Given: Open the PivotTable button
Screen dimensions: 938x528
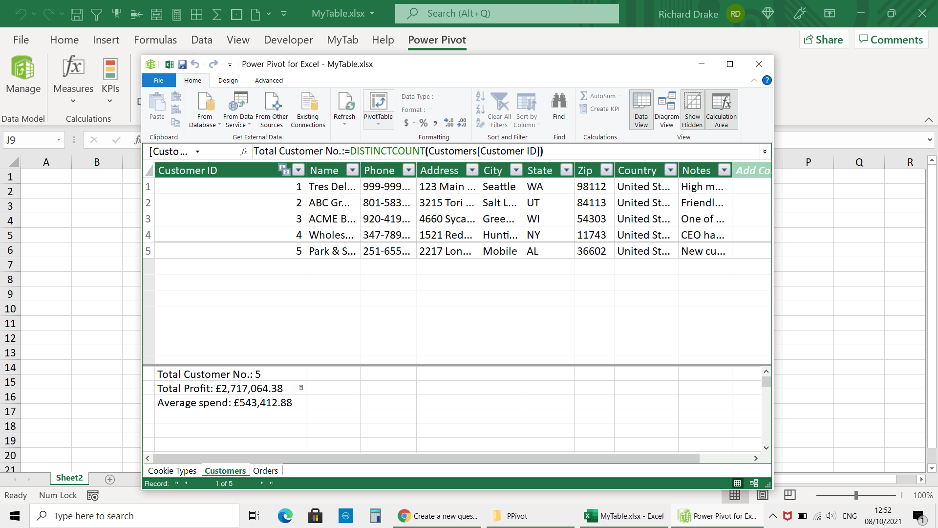Looking at the screenshot, I should [378, 104].
